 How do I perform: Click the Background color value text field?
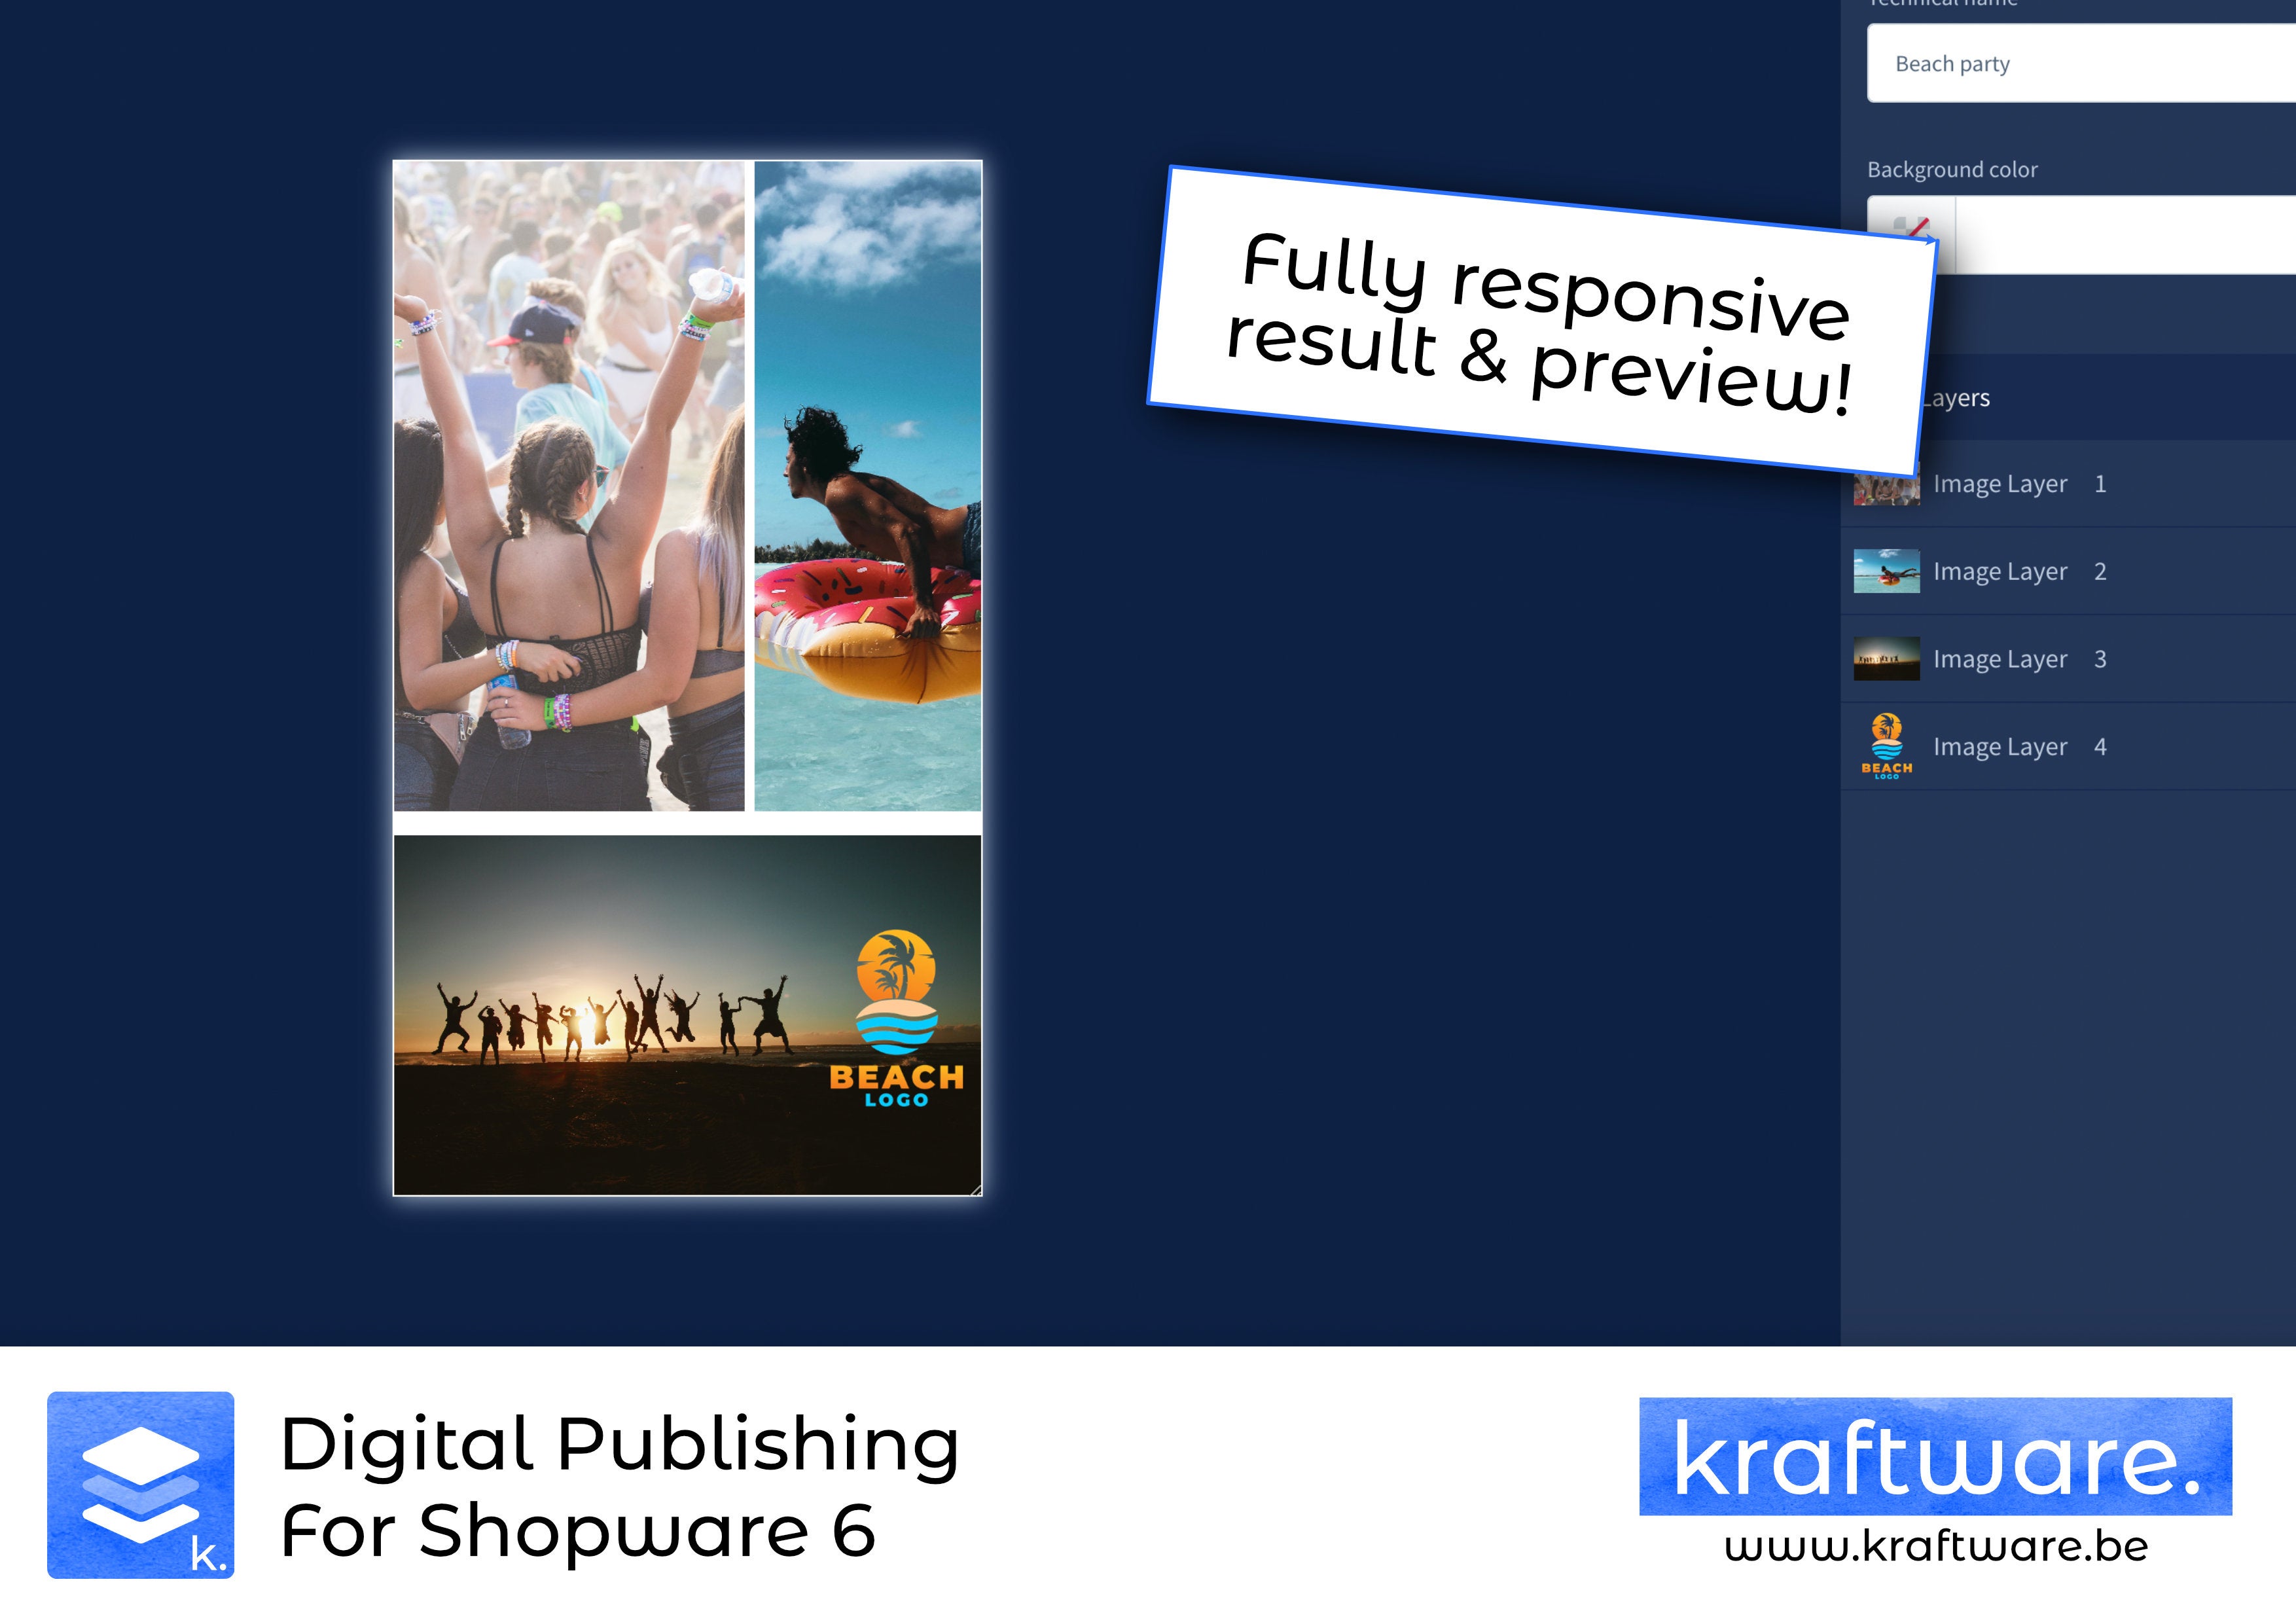2126,235
